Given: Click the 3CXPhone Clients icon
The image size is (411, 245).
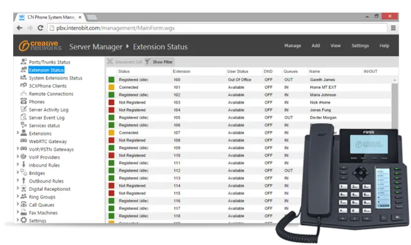Looking at the screenshot, I should [24, 86].
